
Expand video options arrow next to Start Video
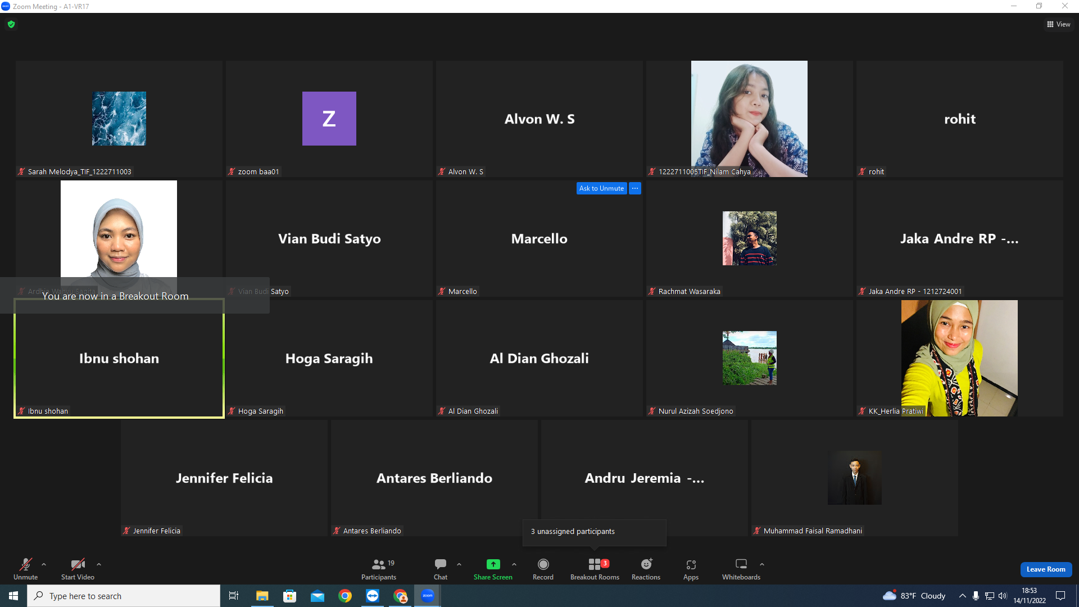click(x=99, y=564)
